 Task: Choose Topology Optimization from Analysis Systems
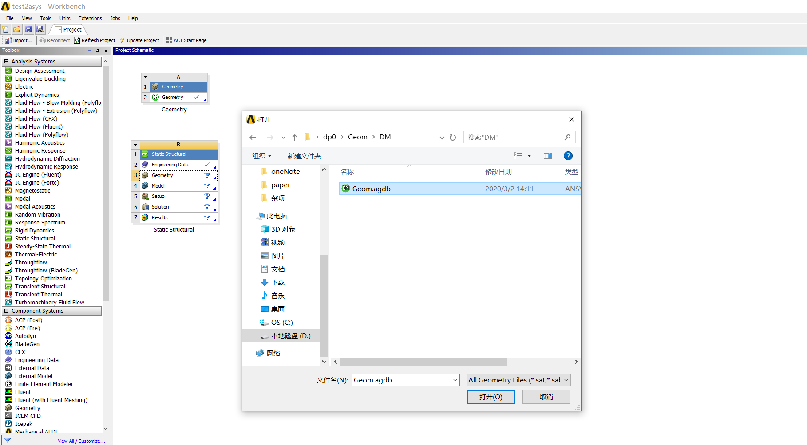tap(43, 279)
